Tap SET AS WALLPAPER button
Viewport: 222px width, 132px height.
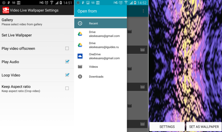tap(204, 127)
